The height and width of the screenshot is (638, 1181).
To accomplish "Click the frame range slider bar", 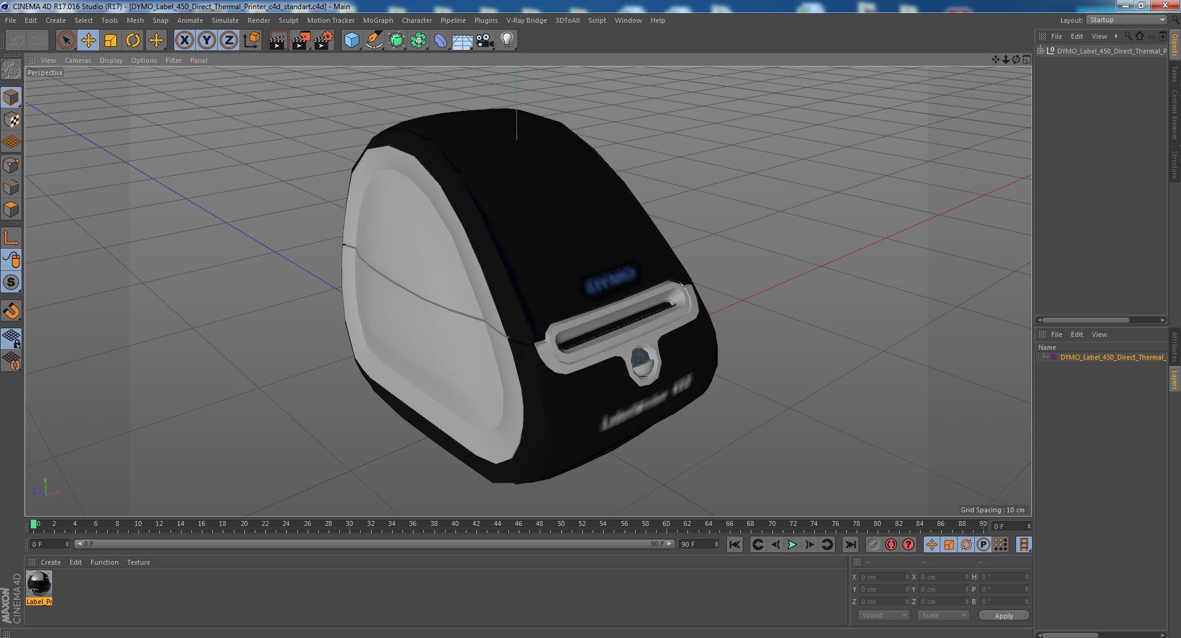I will click(x=374, y=544).
